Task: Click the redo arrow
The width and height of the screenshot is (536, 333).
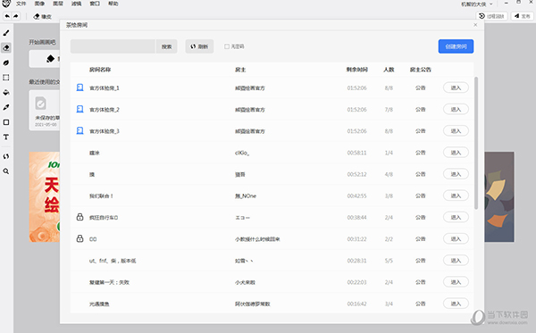Action: point(16,16)
